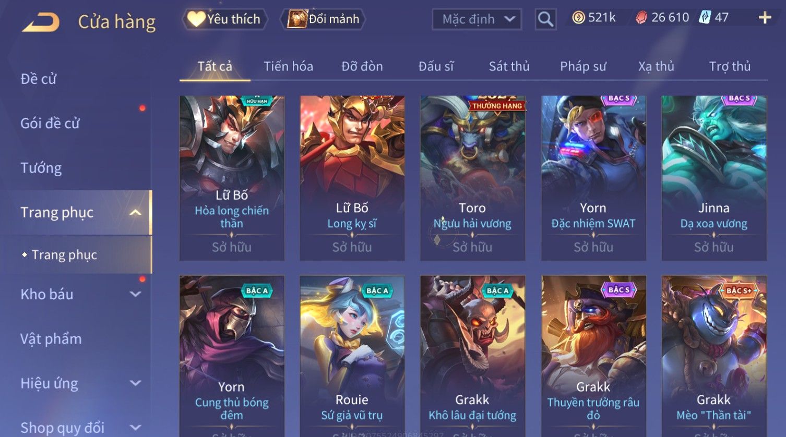Image resolution: width=786 pixels, height=437 pixels.
Task: Expand the Hiệu ứng sidebar section
Action: 135,383
